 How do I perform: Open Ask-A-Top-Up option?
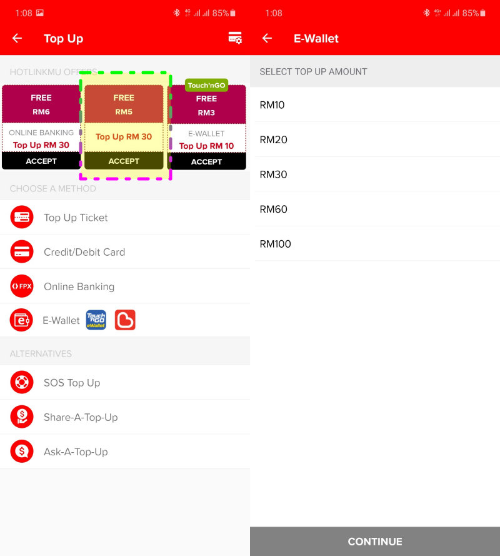click(125, 452)
